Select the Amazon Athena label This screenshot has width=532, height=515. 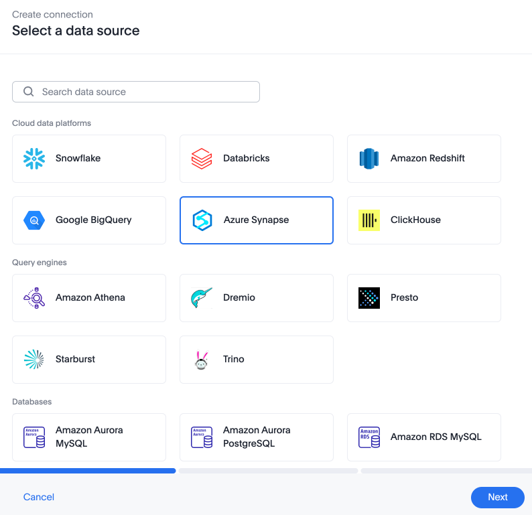(x=90, y=297)
